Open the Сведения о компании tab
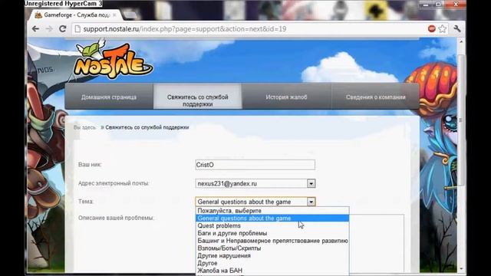 [375, 97]
